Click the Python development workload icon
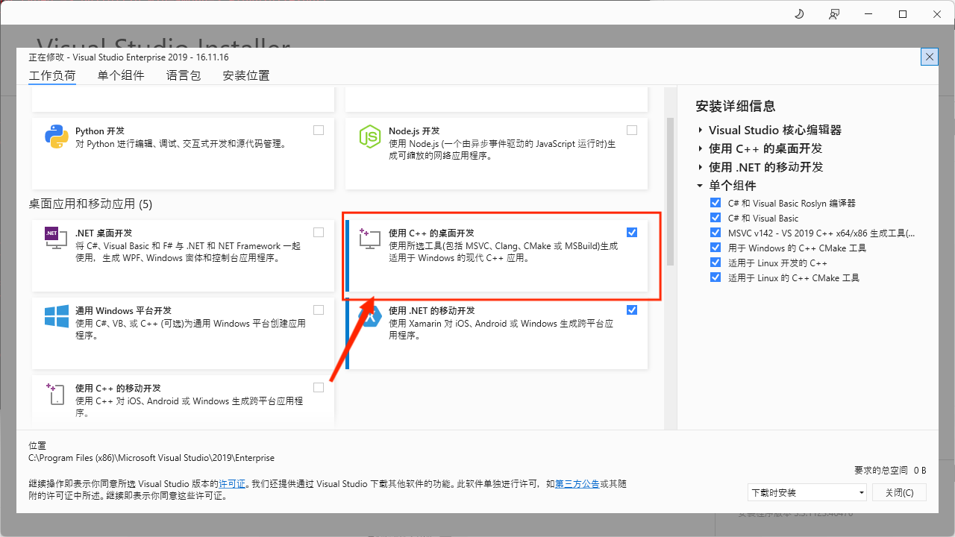Image resolution: width=955 pixels, height=537 pixels. coord(57,136)
